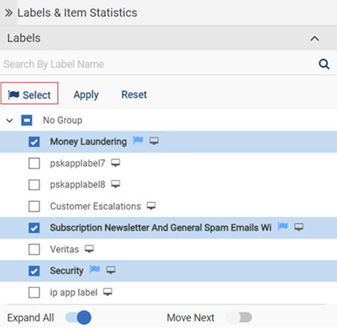
Task: Click the monitor icon beside Customer Escalations
Action: click(151, 206)
